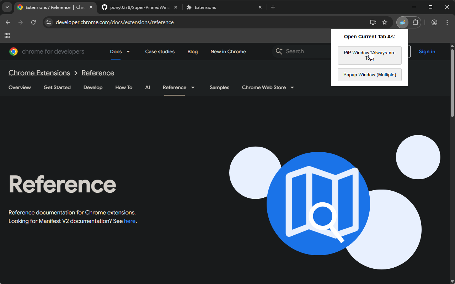Choose Popup Window (Multiple) button
This screenshot has height=284, width=455.
(370, 75)
